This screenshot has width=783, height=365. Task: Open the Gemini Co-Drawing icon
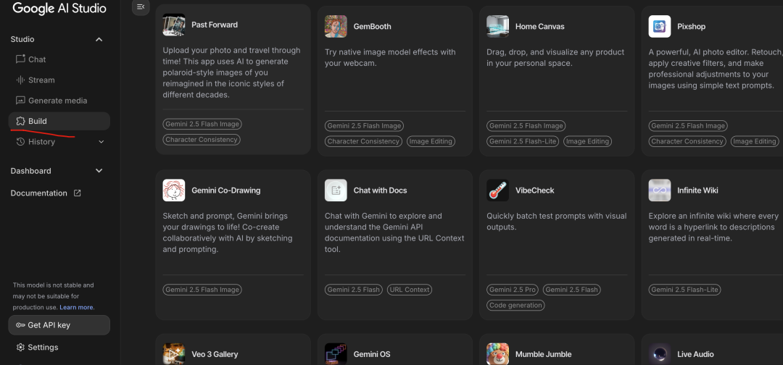[x=173, y=190]
